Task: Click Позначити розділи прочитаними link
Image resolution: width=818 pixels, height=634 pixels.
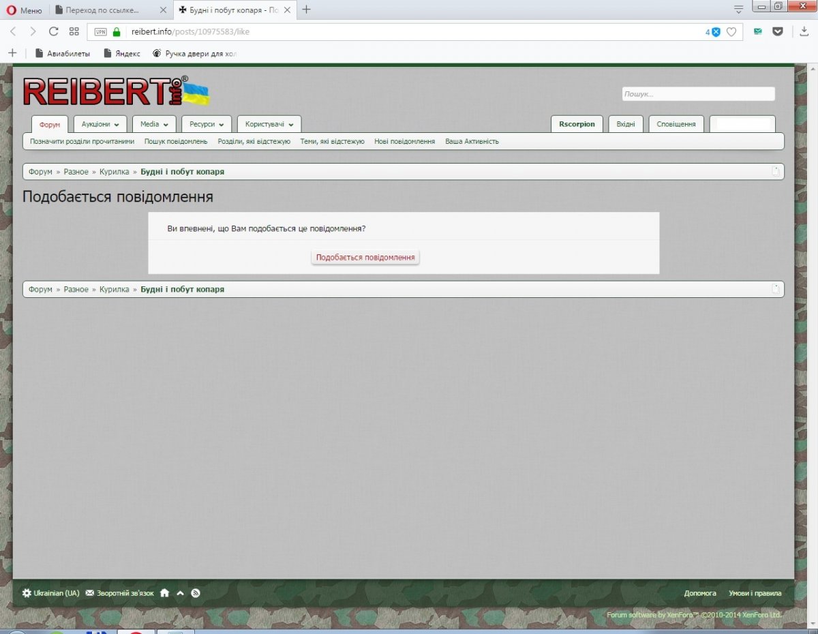Action: 82,141
